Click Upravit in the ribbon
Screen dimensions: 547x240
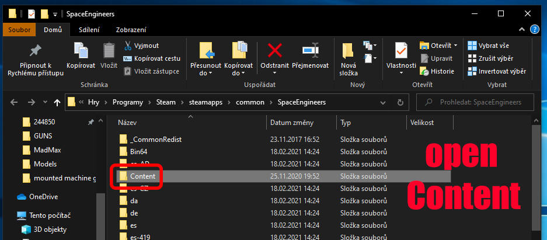pos(436,58)
